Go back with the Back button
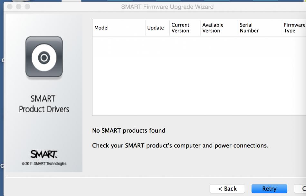This screenshot has width=306, height=196. coord(227,189)
